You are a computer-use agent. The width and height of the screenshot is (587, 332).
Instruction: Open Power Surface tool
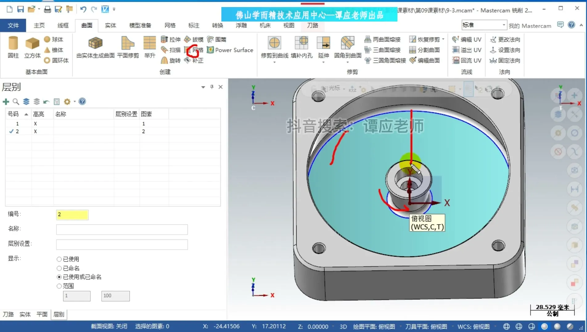(x=230, y=50)
